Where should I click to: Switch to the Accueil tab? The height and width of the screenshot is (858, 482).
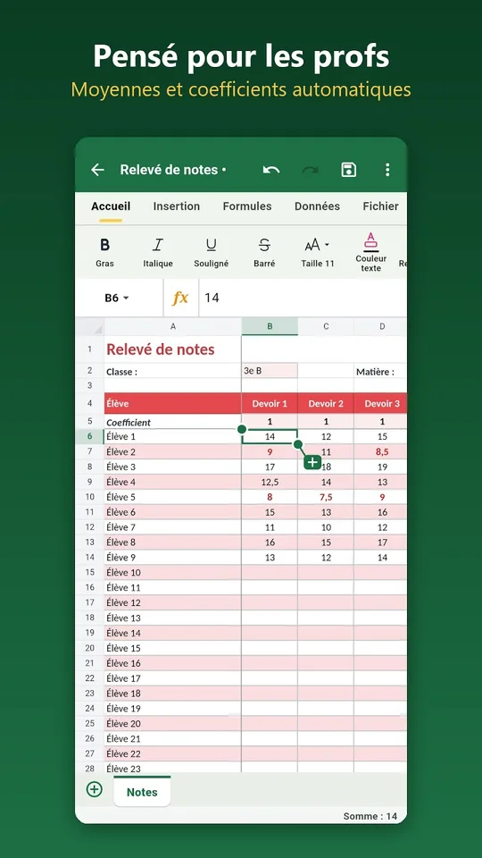pyautogui.click(x=111, y=206)
